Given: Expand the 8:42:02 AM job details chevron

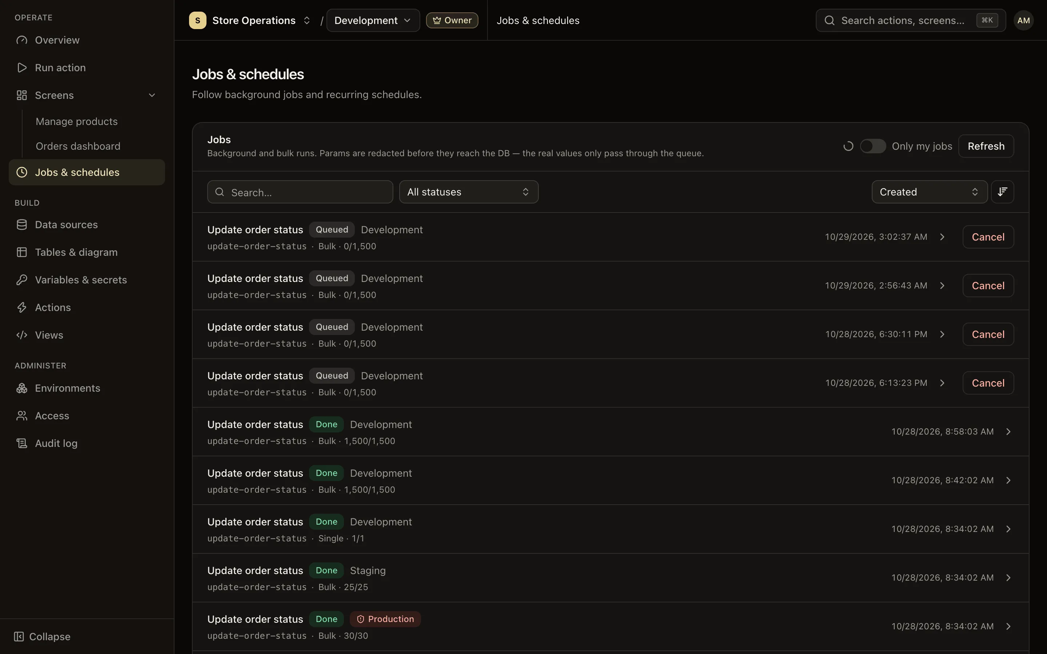Looking at the screenshot, I should [1008, 480].
